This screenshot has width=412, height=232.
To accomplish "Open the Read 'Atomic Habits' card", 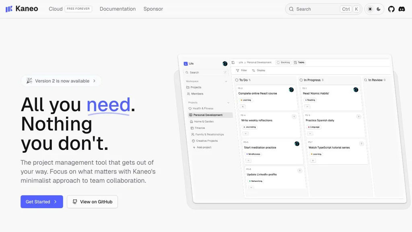I will [331, 97].
